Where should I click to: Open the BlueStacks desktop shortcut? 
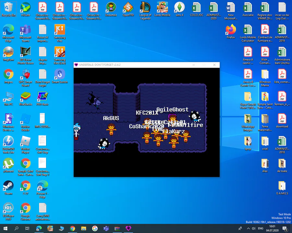coord(26,98)
